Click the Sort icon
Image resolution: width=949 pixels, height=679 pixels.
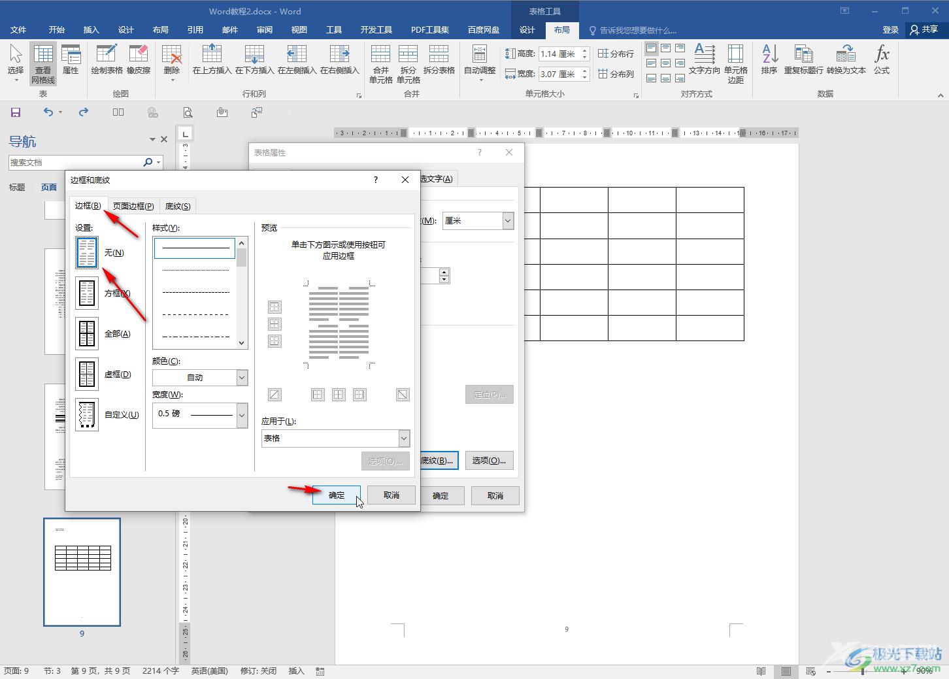click(769, 60)
